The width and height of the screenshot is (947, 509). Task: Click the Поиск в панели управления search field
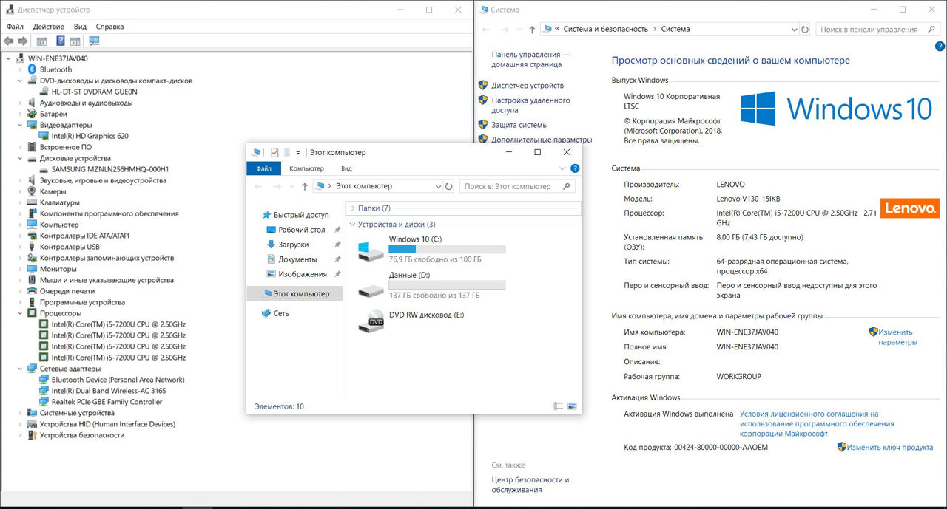869,30
